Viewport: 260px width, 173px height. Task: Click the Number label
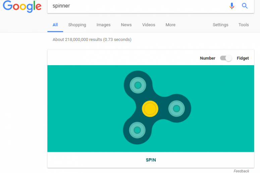pyautogui.click(x=207, y=58)
